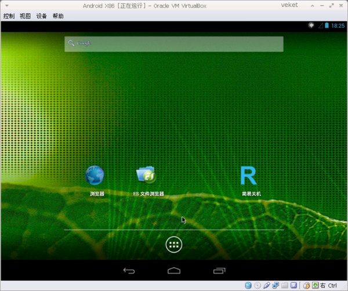
Task: Launch the 简易关机 R app icon
Action: [x=249, y=176]
